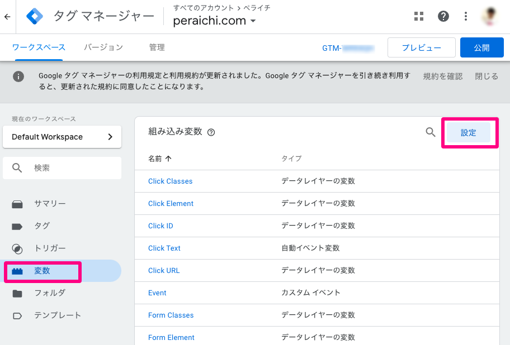The height and width of the screenshot is (345, 510).
Task: Click 規約を確認 in the banner
Action: pyautogui.click(x=443, y=76)
